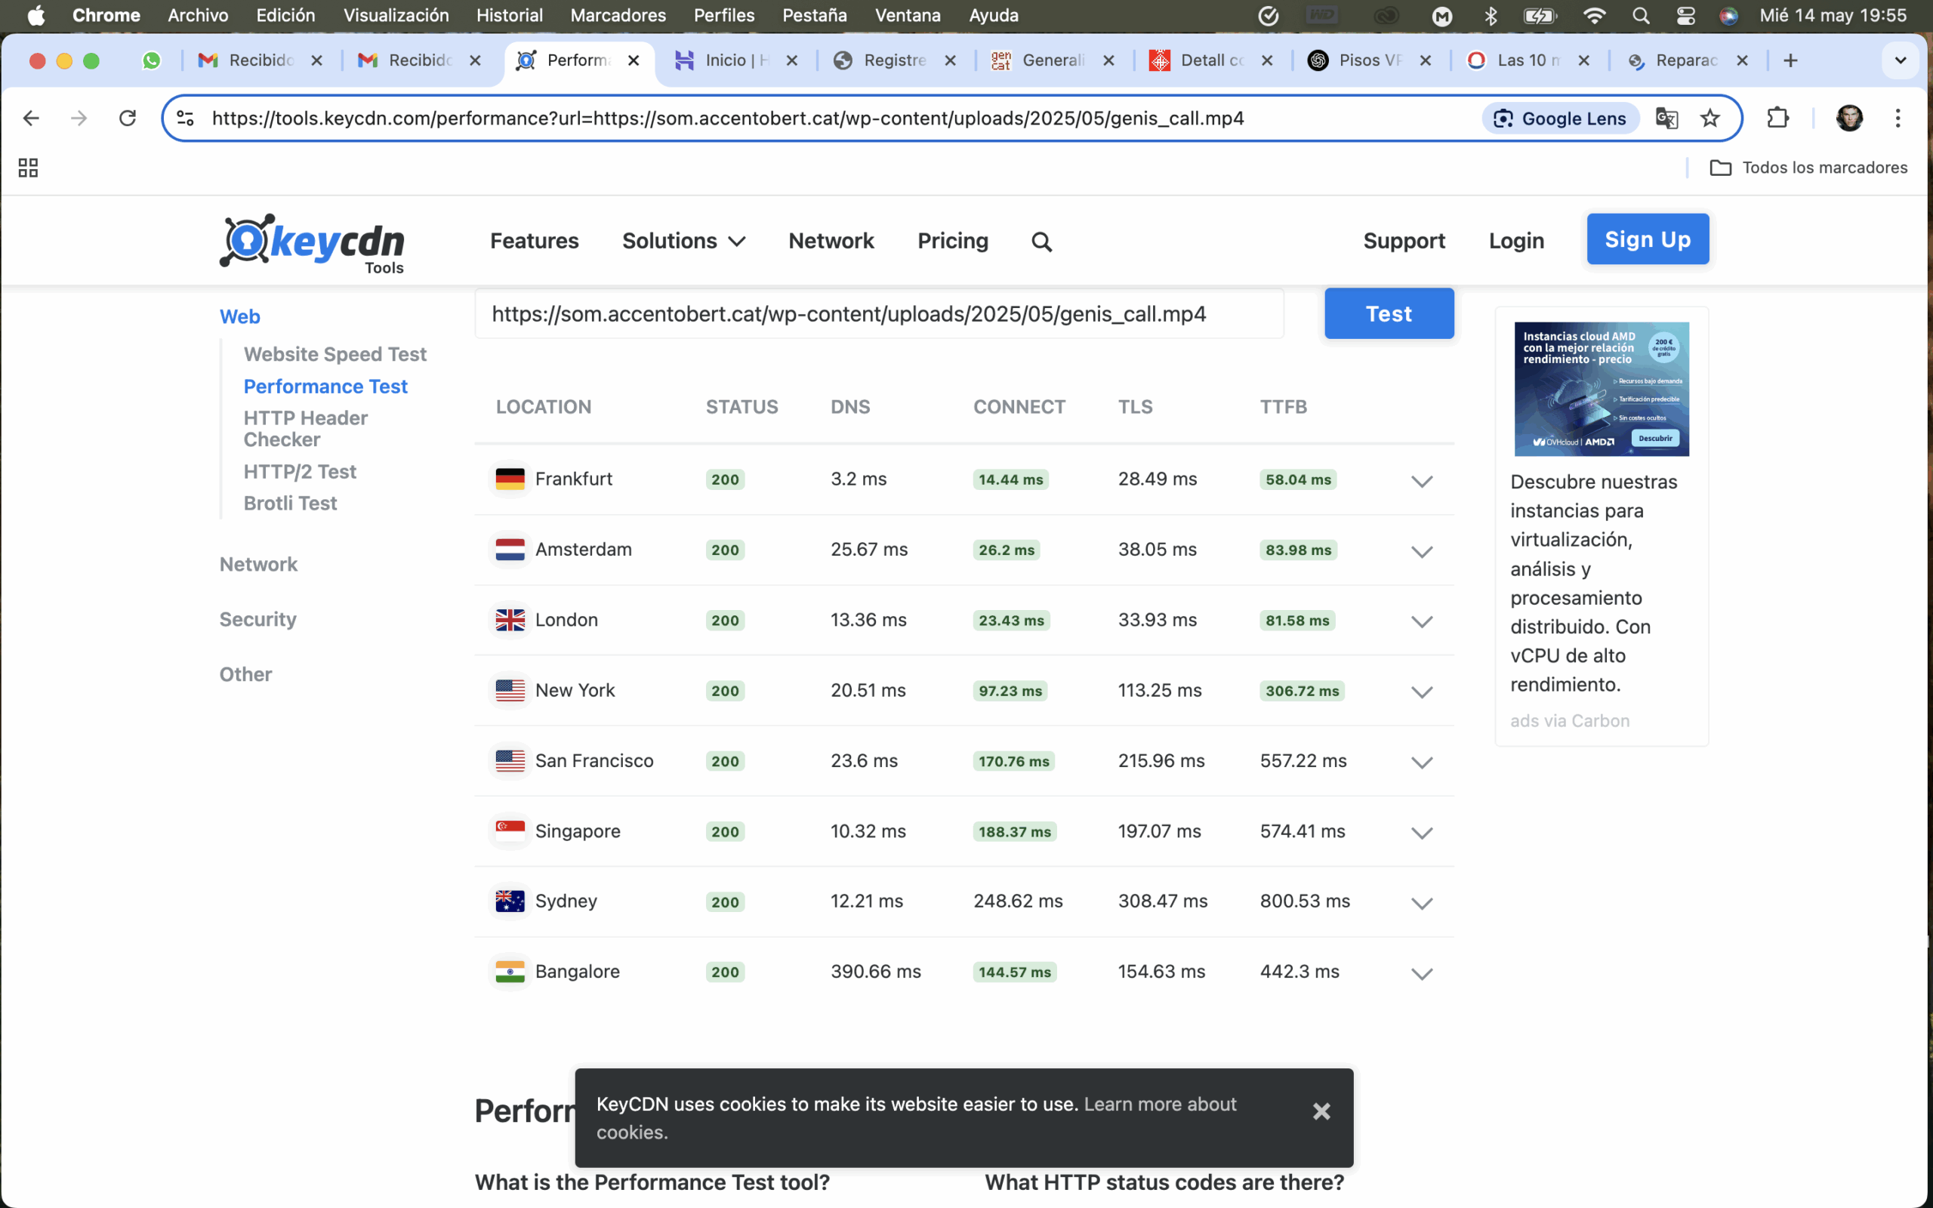Click the Sign Up button
This screenshot has width=1933, height=1208.
(x=1647, y=239)
